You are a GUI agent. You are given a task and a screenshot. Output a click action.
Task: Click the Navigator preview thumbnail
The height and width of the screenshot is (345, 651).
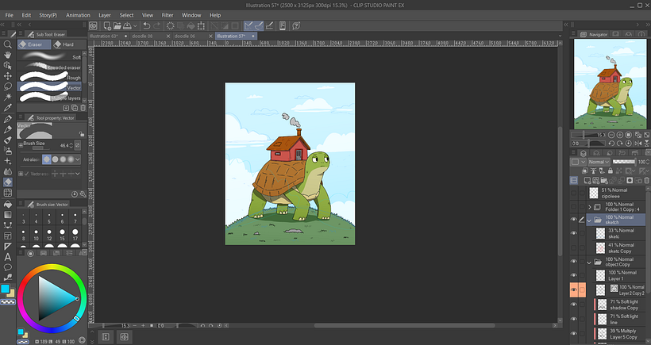click(610, 84)
